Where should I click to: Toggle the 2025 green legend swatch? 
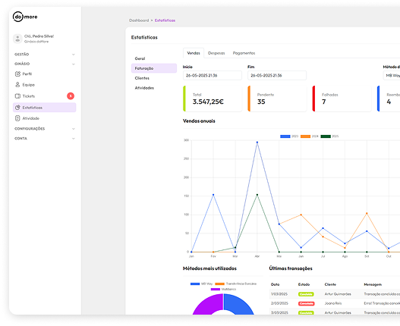pyautogui.click(x=326, y=136)
